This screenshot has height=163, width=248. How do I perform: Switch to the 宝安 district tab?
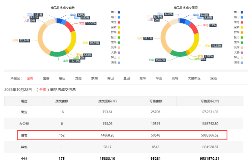[46, 78]
